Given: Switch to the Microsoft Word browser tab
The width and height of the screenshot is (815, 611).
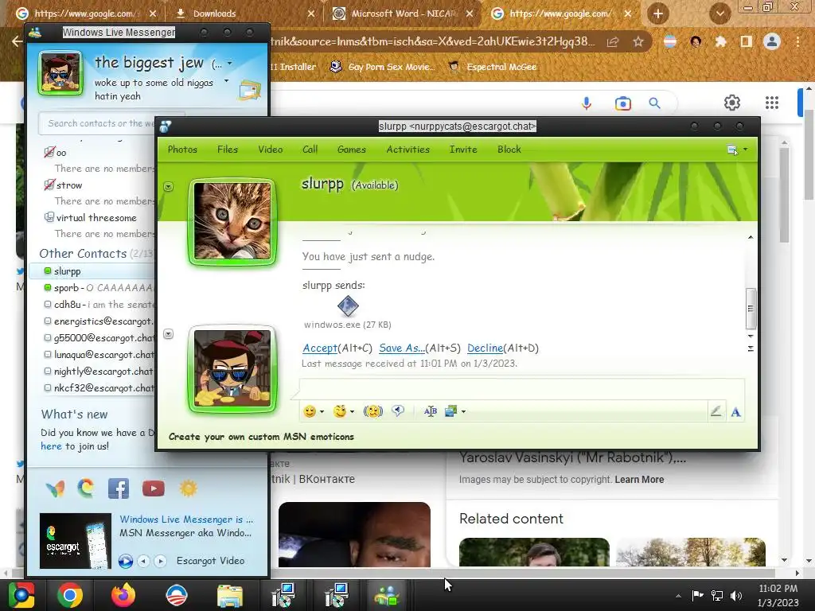Looking at the screenshot, I should point(403,14).
